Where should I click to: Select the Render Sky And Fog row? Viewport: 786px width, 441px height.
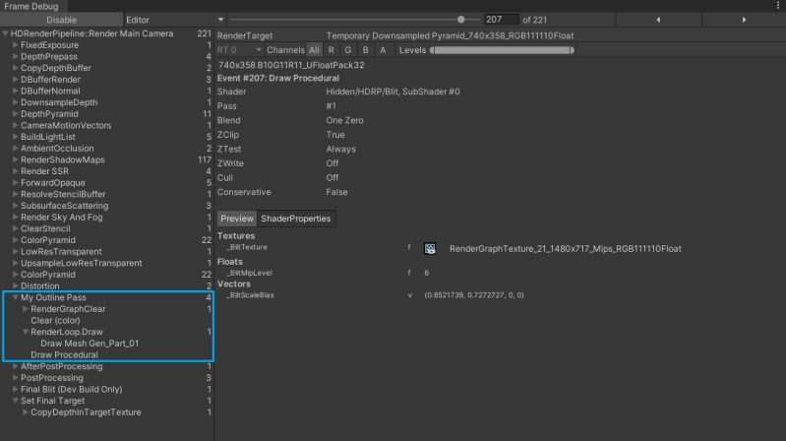[x=107, y=218]
